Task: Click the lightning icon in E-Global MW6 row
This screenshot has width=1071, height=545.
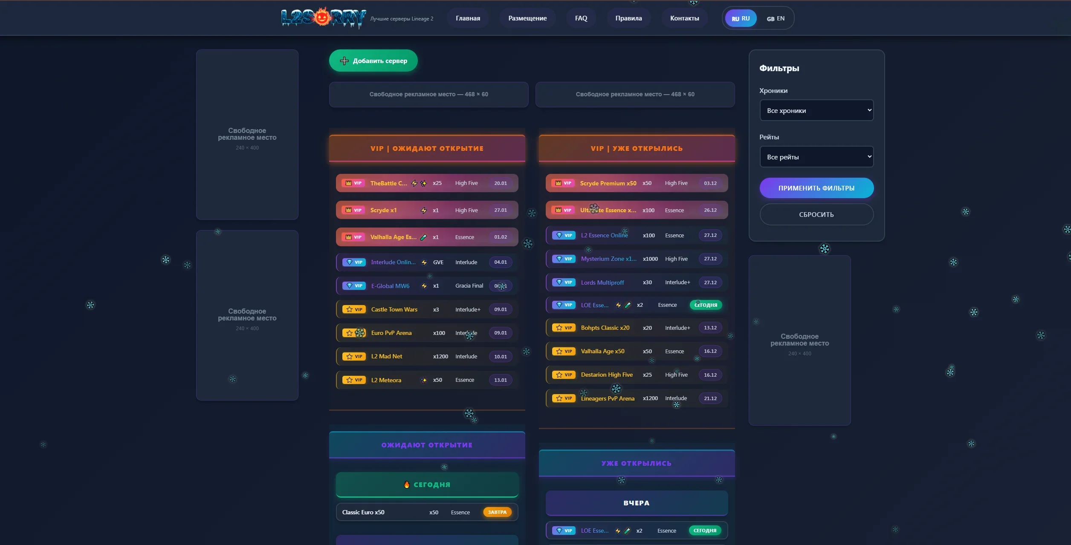Action: [424, 286]
